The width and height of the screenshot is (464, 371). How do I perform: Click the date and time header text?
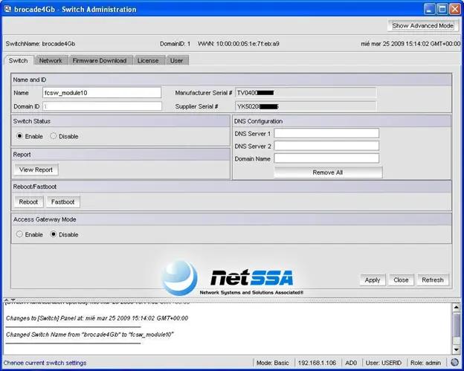point(410,44)
